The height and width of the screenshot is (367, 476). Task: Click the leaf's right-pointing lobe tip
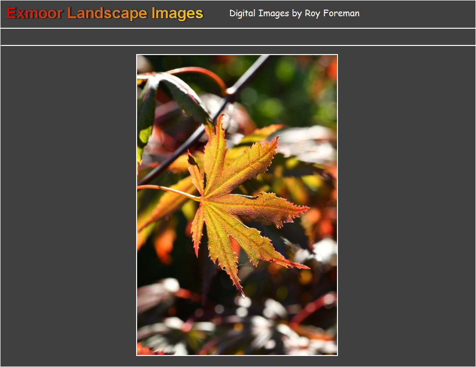coord(307,208)
